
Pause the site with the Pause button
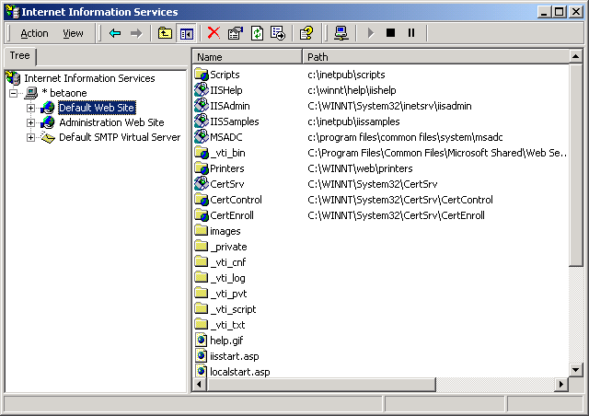pyautogui.click(x=411, y=33)
